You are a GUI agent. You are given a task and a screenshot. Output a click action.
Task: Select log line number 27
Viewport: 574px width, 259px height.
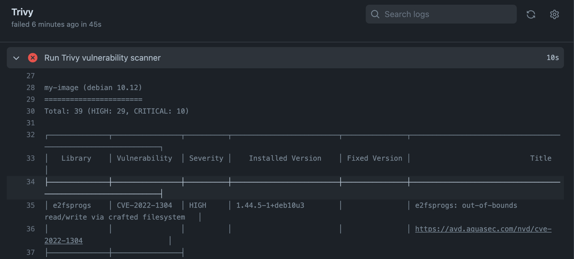[31, 76]
